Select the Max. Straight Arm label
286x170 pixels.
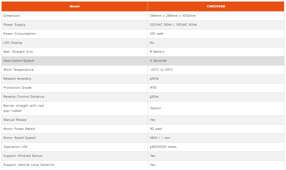click(x=18, y=51)
